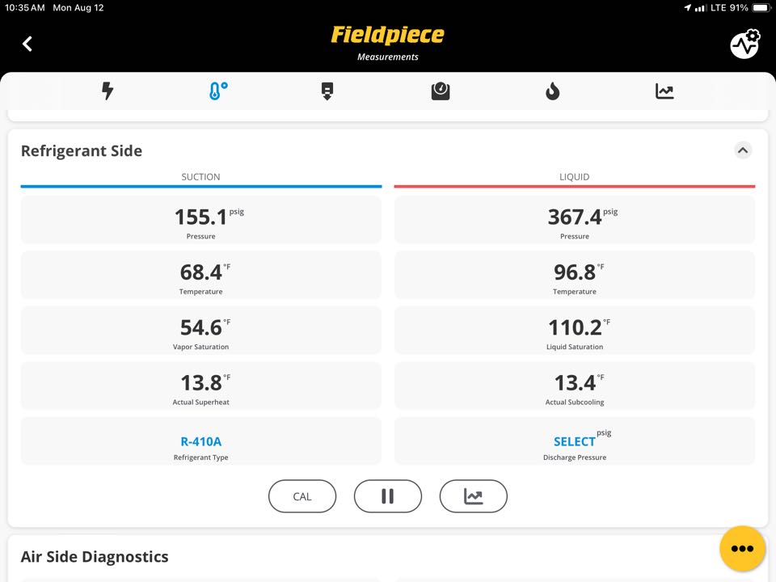Collapse the Refrigerant Side section
Image resolution: width=776 pixels, height=582 pixels.
coord(743,150)
